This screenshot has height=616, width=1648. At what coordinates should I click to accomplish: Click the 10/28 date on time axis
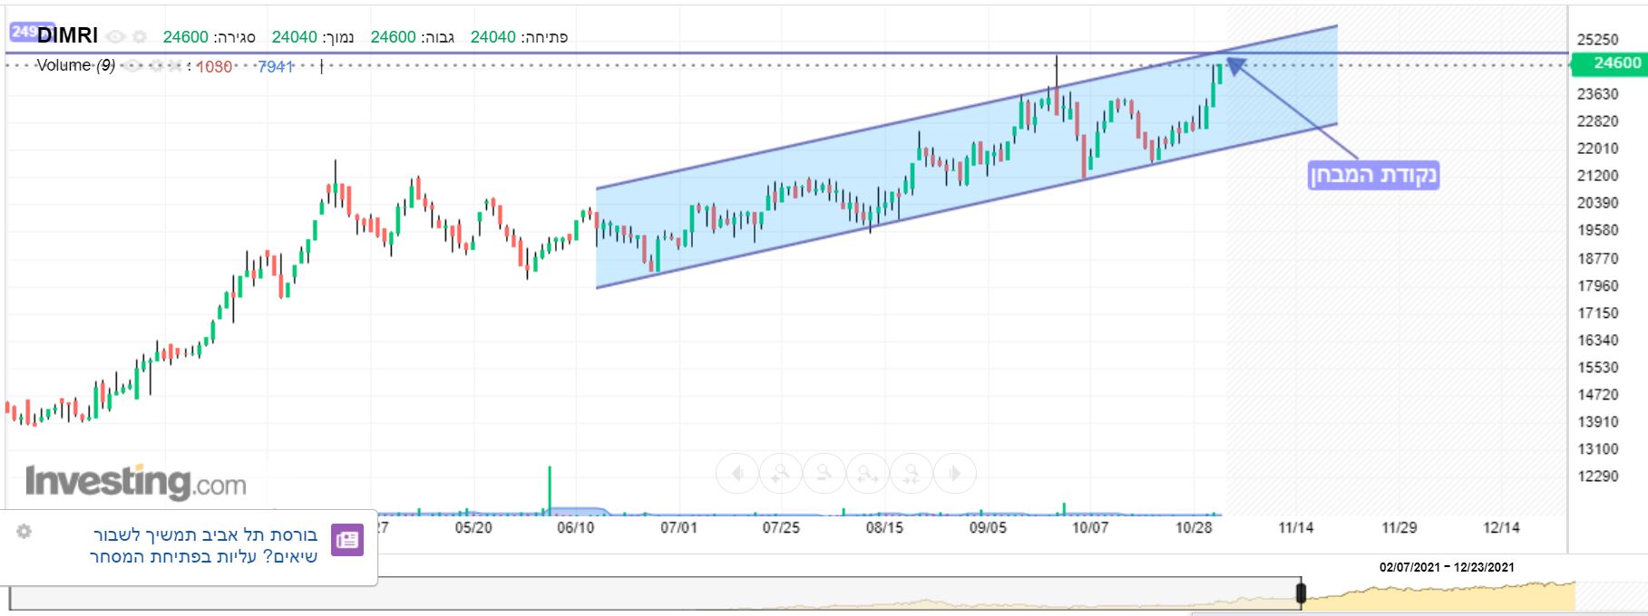[x=1194, y=527]
